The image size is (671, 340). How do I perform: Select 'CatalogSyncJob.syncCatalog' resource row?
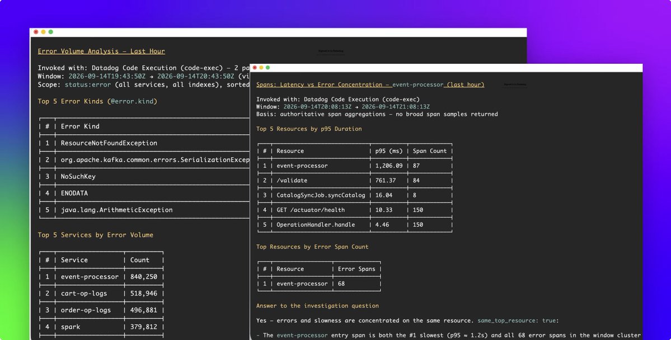tap(355, 195)
